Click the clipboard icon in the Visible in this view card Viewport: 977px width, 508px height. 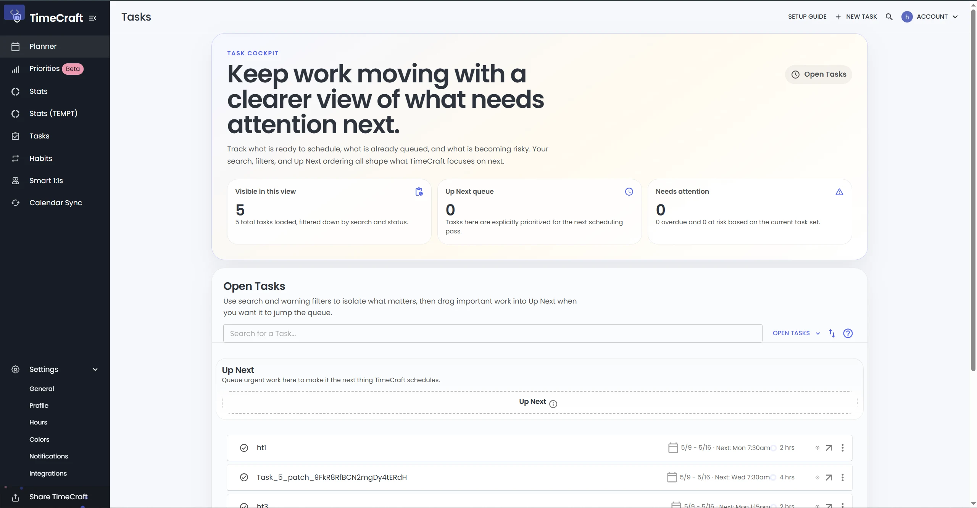[x=419, y=191]
